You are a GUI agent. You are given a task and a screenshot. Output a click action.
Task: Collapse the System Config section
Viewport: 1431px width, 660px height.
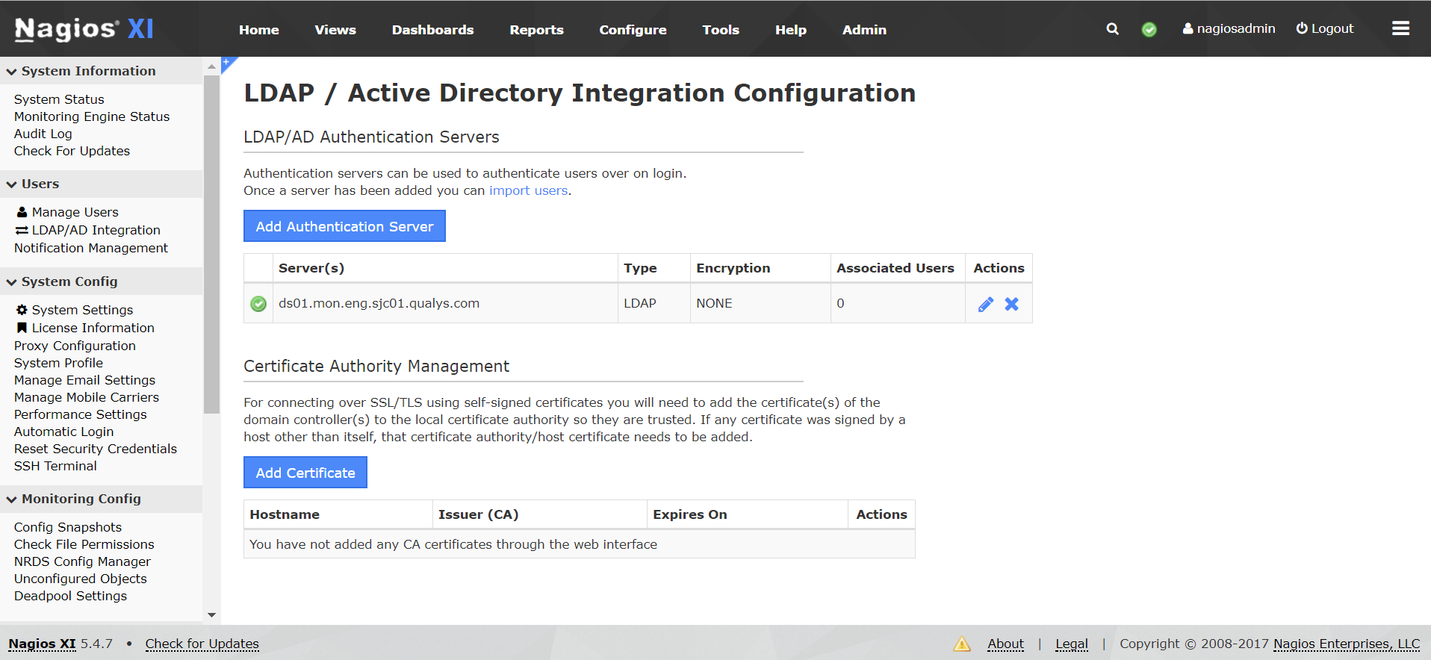click(12, 282)
